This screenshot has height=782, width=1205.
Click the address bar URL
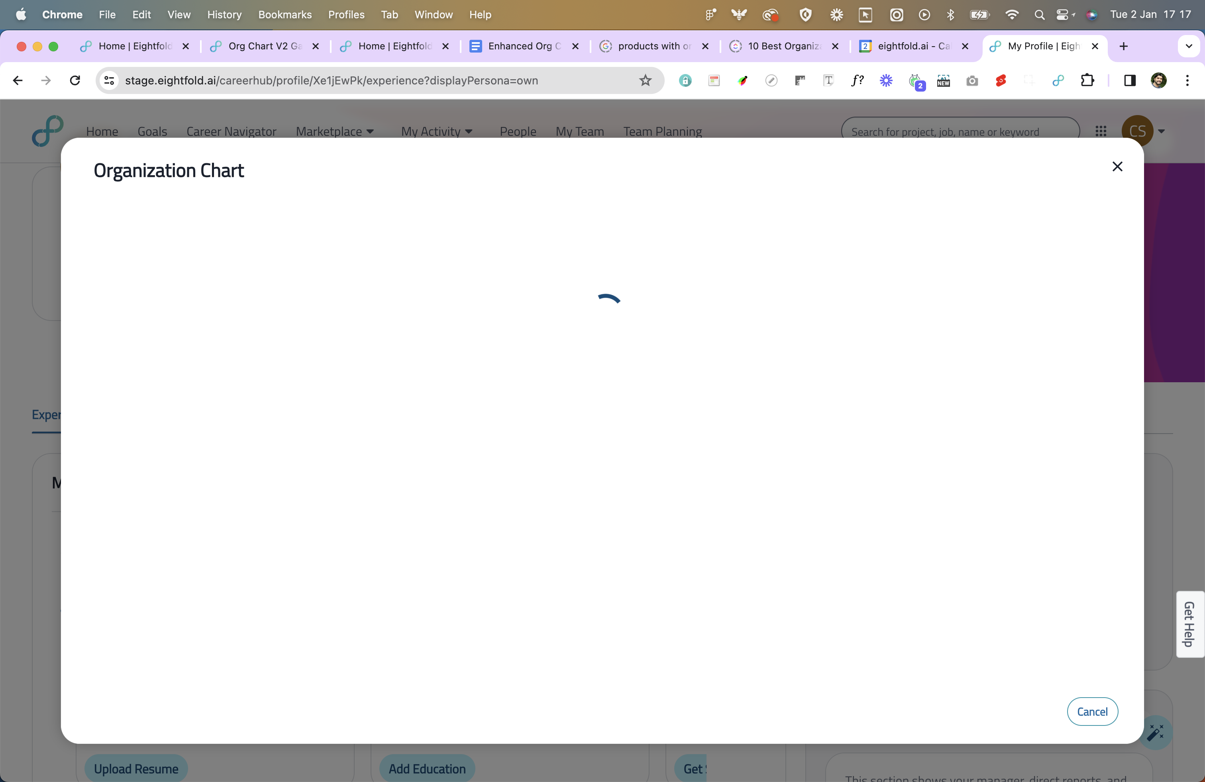[x=332, y=80]
